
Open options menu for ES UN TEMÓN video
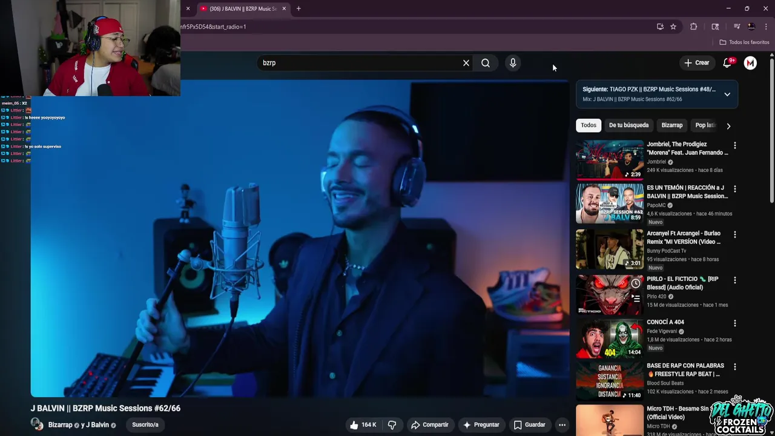point(734,189)
